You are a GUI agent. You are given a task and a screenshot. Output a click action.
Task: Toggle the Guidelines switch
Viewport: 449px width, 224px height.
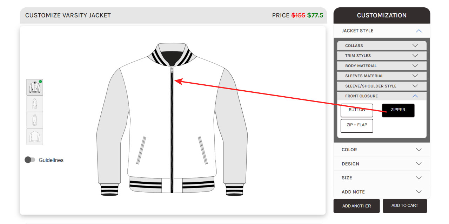pos(30,160)
